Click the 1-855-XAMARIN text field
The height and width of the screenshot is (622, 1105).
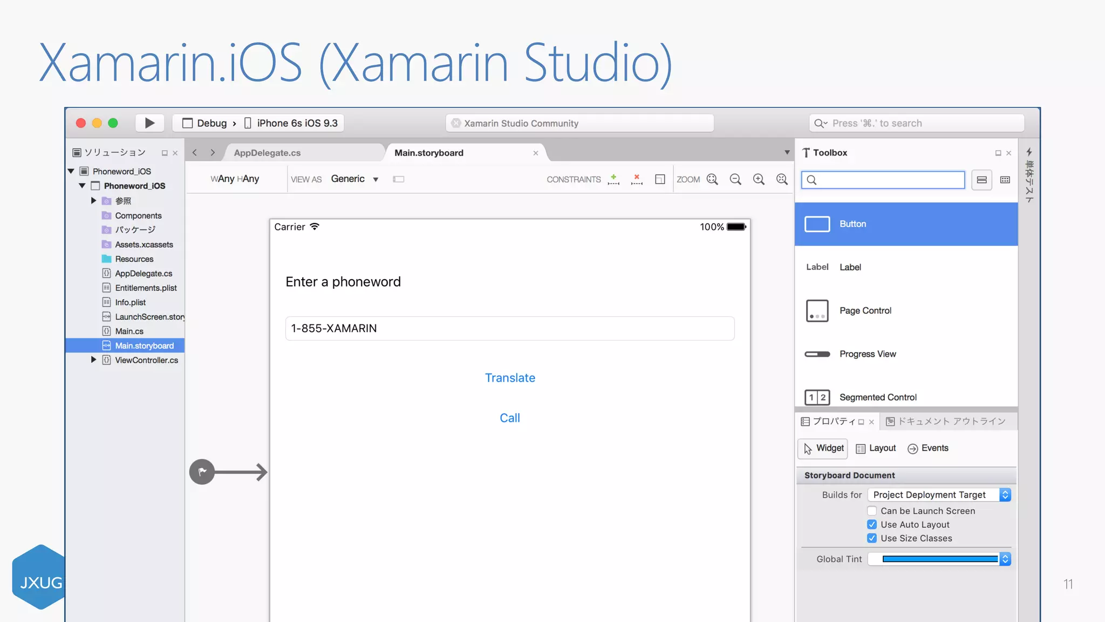[510, 328]
